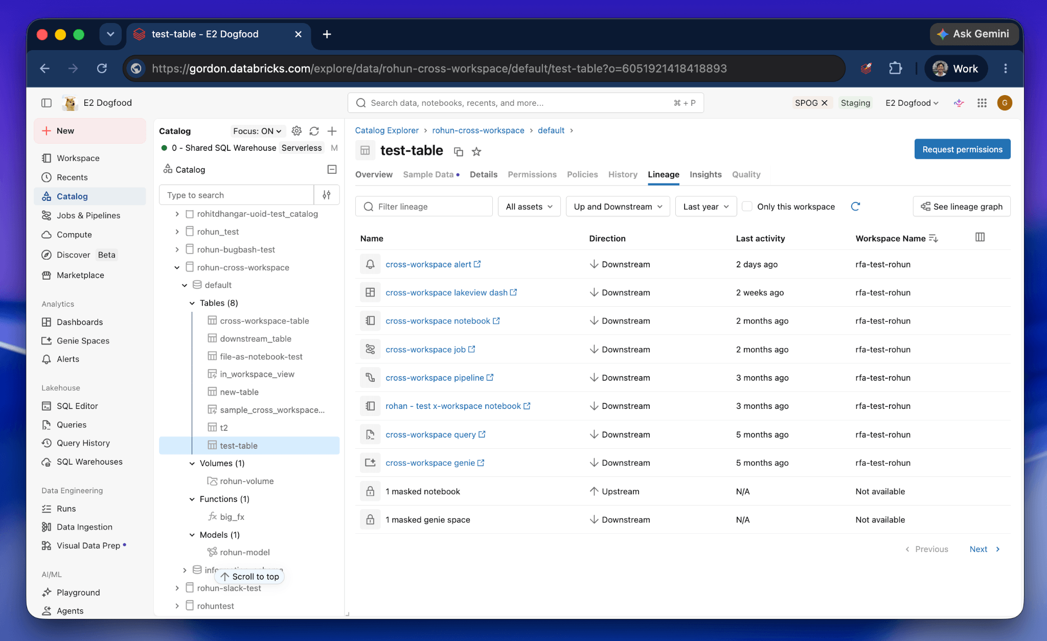The image size is (1047, 641).
Task: Click Type to search catalog field
Action: (237, 195)
